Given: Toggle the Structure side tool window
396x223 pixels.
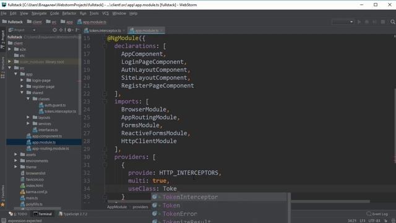Looking at the screenshot, I should point(2,68).
